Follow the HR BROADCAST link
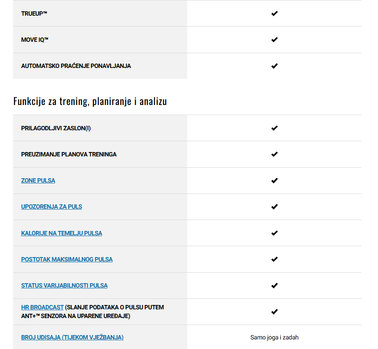This screenshot has height=349, width=378. 42,307
